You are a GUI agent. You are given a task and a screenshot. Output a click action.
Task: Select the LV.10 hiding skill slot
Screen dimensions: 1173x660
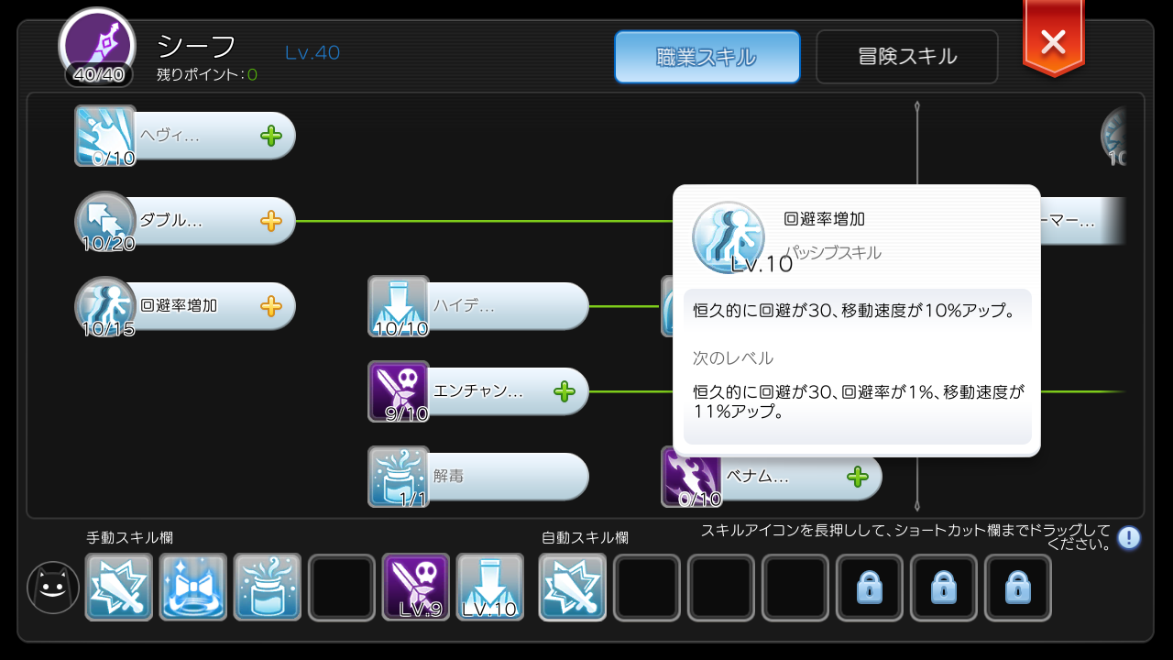(490, 587)
